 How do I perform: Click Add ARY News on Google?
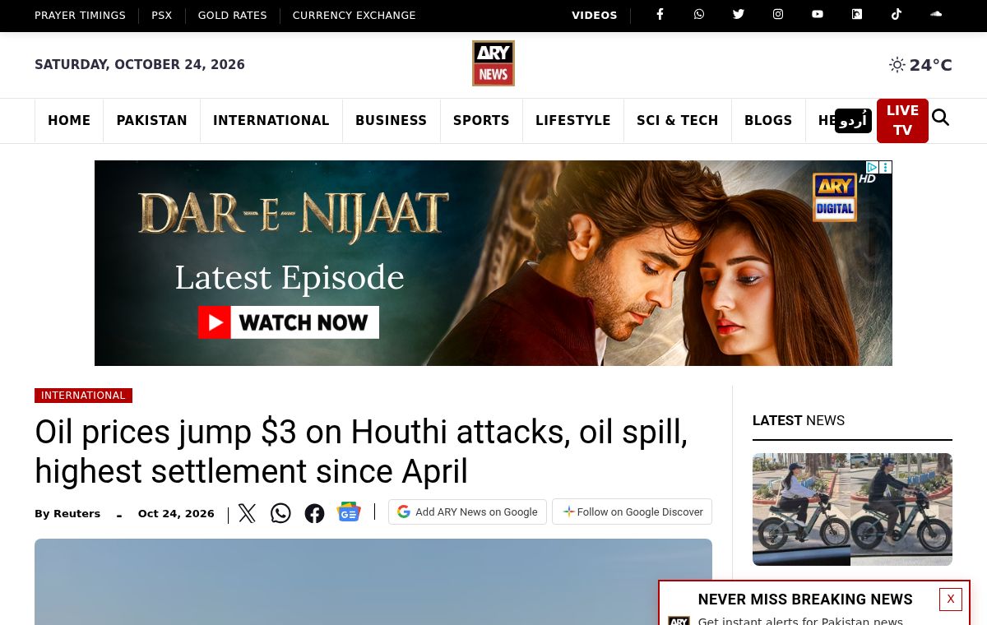467,512
